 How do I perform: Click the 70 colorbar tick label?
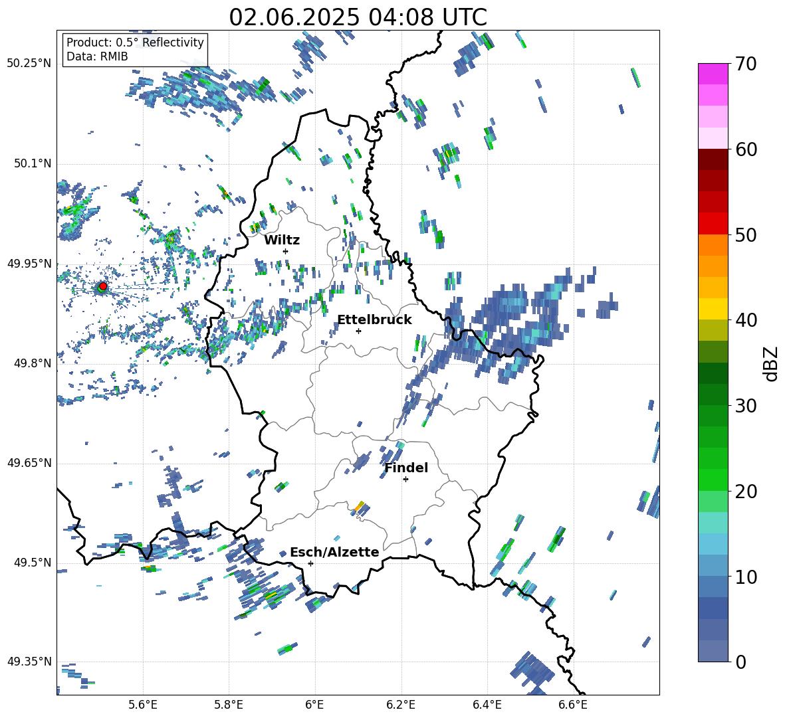pos(746,64)
